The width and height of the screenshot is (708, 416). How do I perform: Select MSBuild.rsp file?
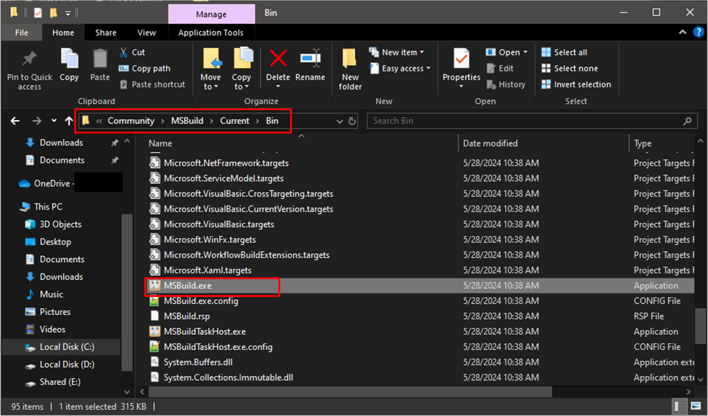(187, 317)
